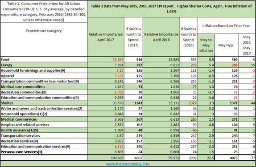This screenshot has height=167, width=256.
Task: Select the Medical care services row label
Action: click(44, 119)
